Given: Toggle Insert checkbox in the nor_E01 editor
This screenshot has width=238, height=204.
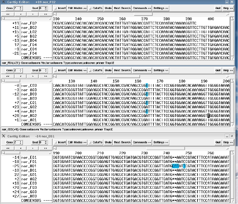Looking at the screenshot, I should [60, 142].
